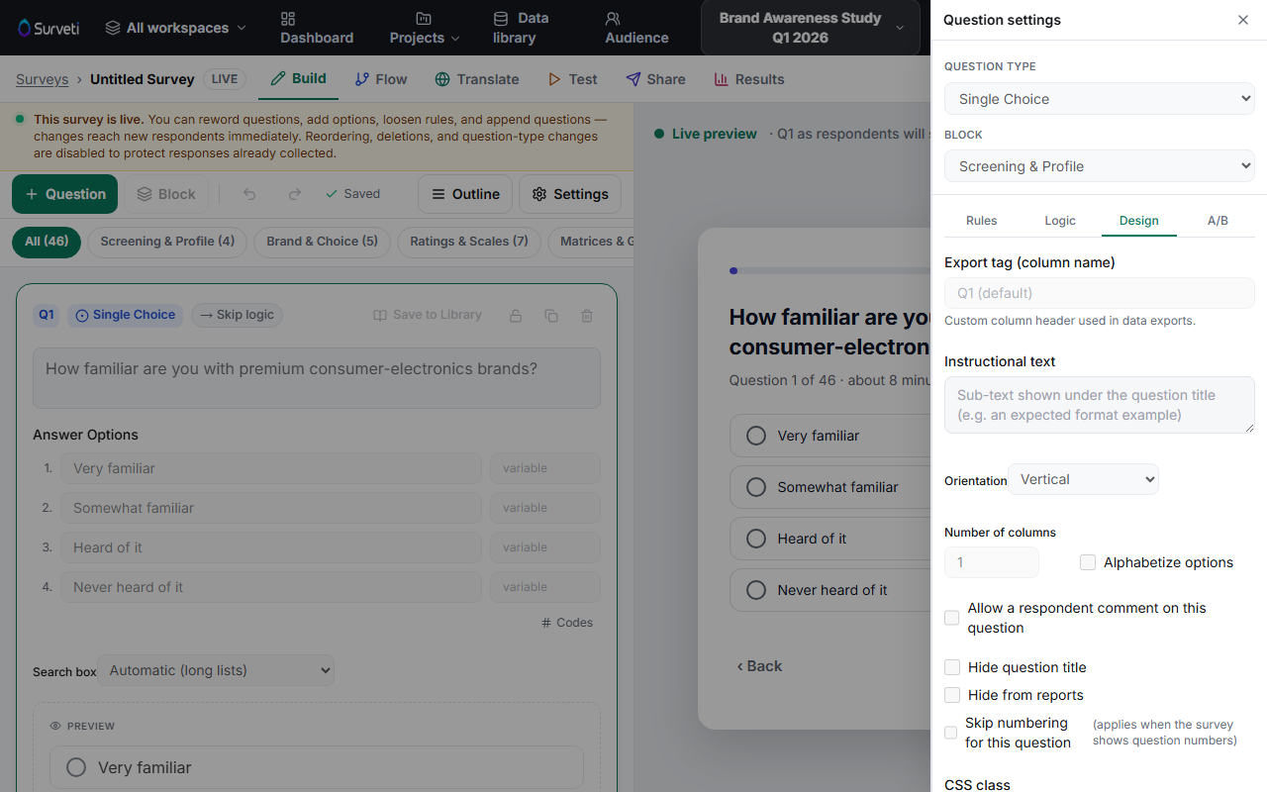
Task: Click the Back button in preview
Action: point(759,666)
